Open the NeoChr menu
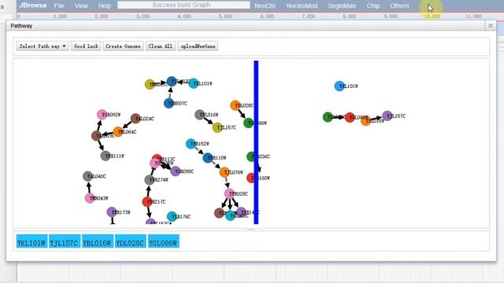The height and width of the screenshot is (283, 504). pos(265,6)
